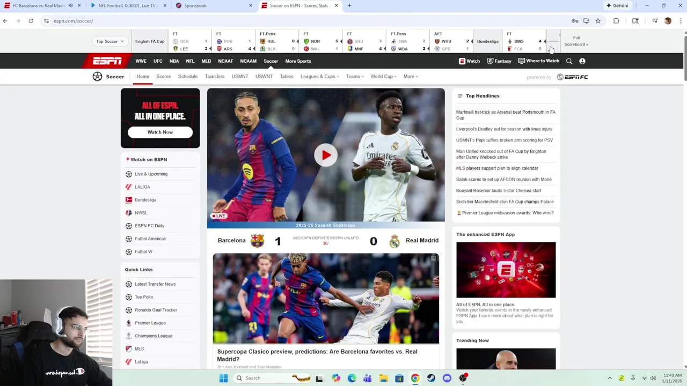Open the Champions League quick link
687x386 pixels.
(x=154, y=336)
